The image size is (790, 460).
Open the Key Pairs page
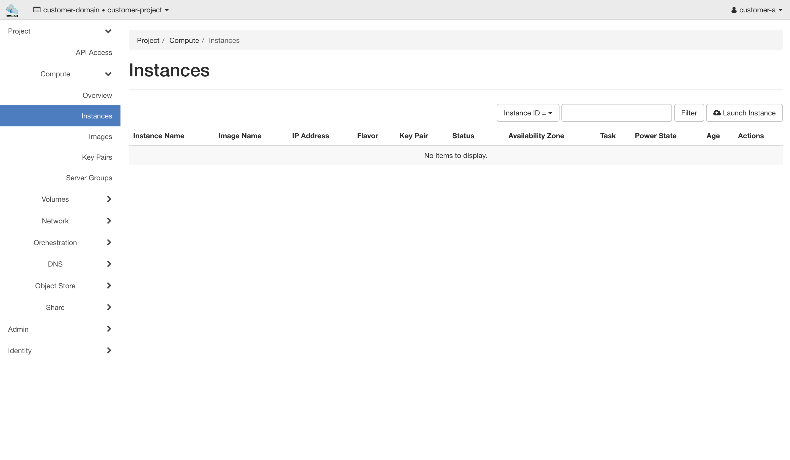click(x=97, y=157)
